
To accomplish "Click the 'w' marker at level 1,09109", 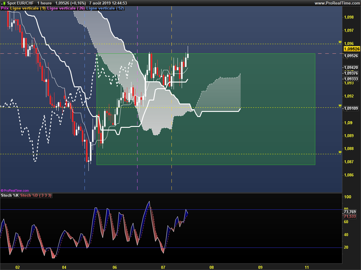I will (x=340, y=105).
